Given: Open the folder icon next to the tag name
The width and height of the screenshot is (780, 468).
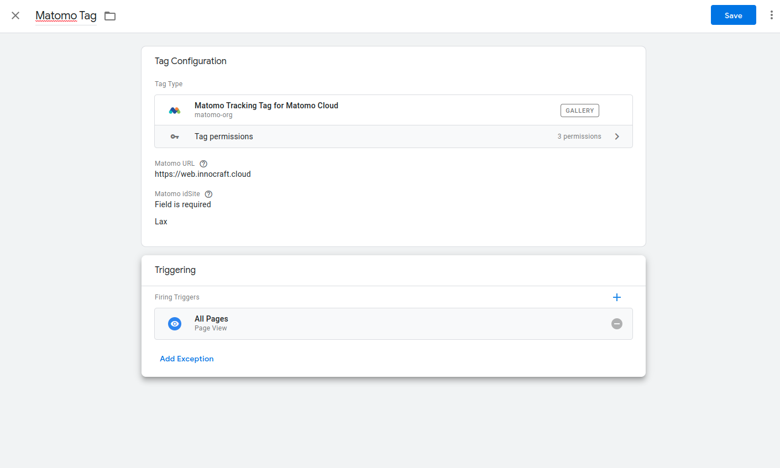Looking at the screenshot, I should coord(110,16).
